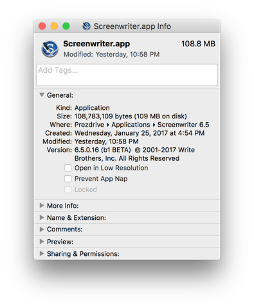Click Brothers, Inc. All Rights Reserved text

127,158
